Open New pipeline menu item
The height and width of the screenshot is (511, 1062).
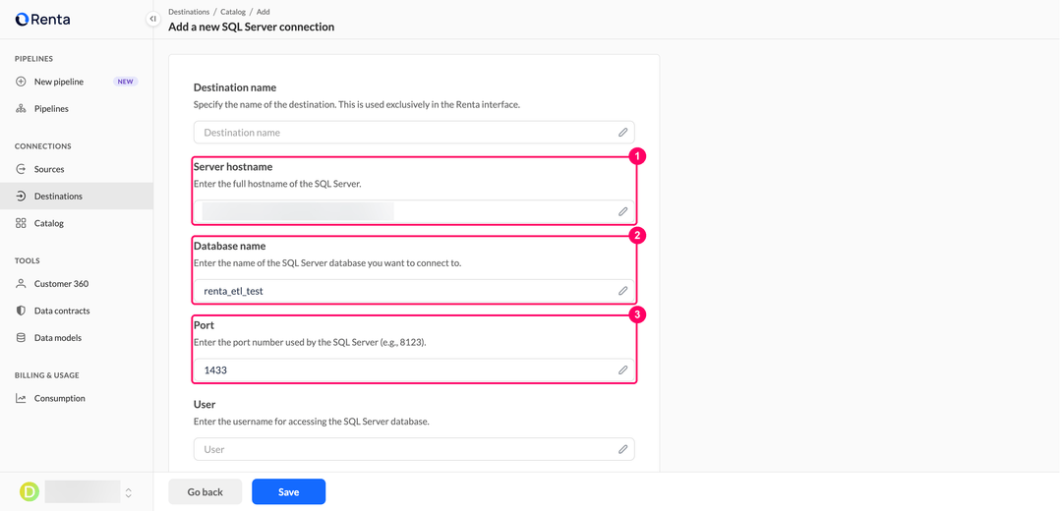(x=77, y=82)
